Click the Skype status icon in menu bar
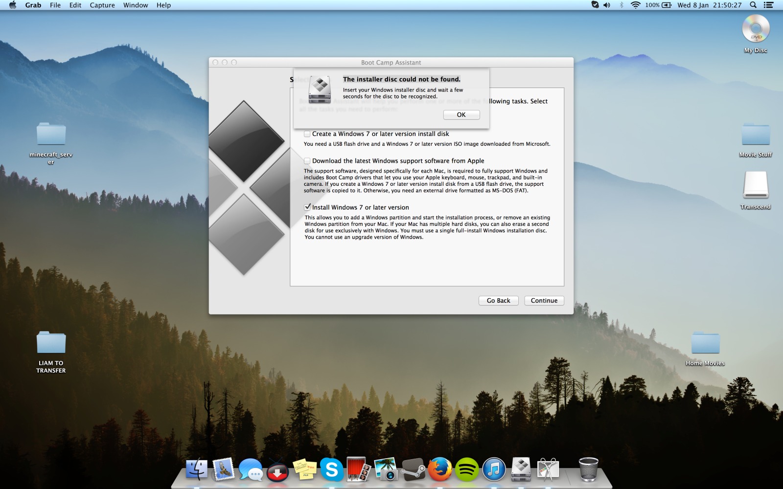 click(595, 5)
